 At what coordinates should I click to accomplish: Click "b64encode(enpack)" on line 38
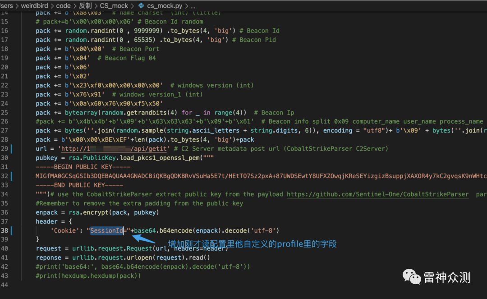tap(190, 231)
